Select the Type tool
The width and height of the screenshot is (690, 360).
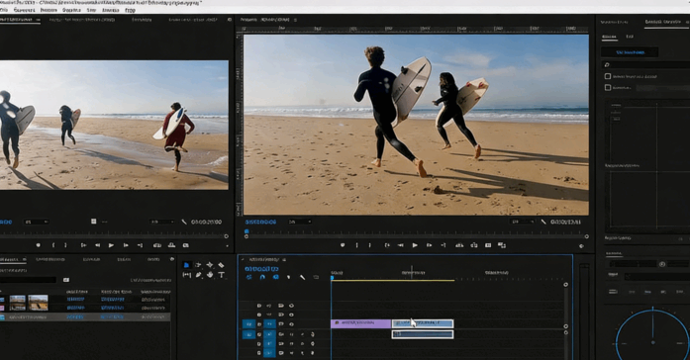(221, 275)
